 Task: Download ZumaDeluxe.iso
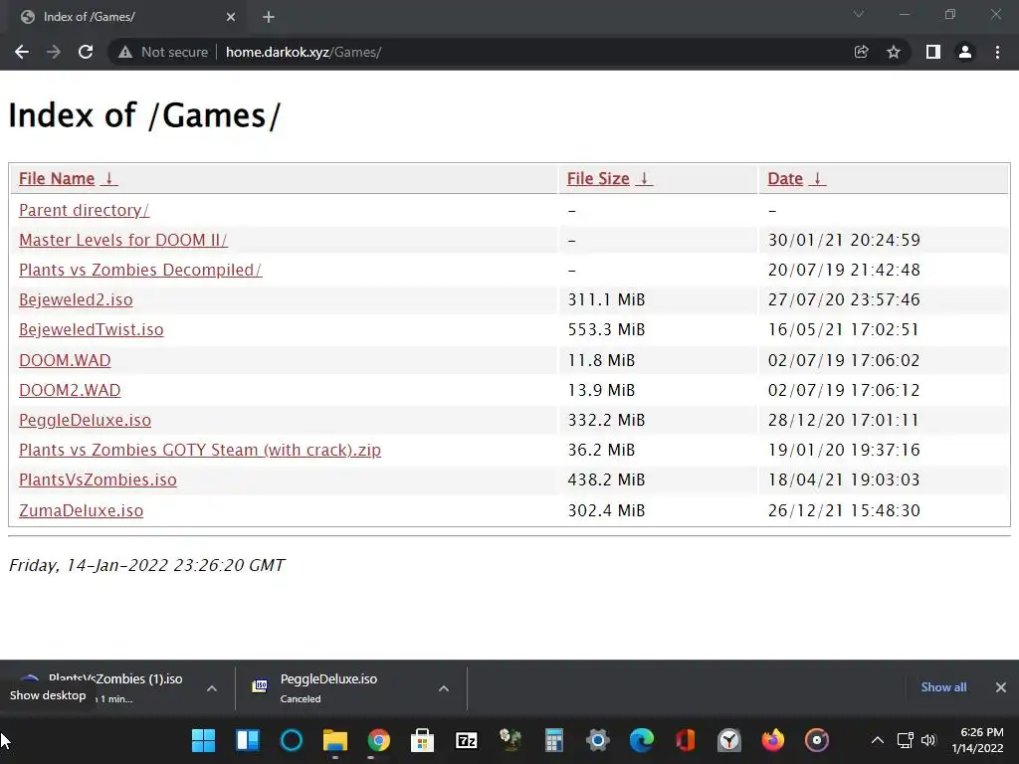[82, 510]
